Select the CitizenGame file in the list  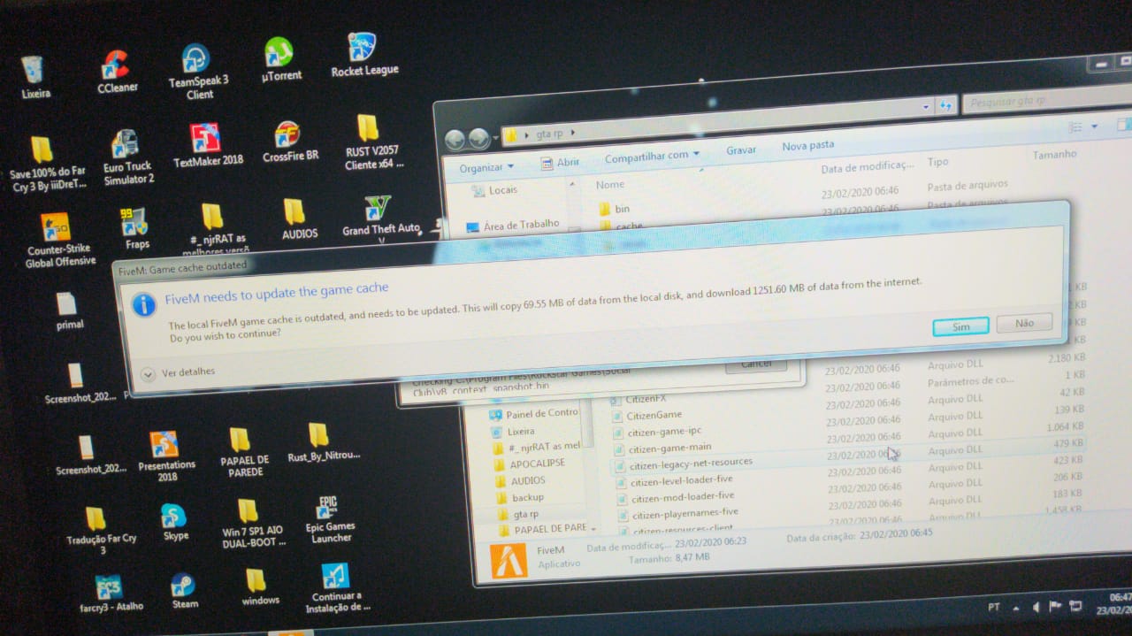point(646,415)
